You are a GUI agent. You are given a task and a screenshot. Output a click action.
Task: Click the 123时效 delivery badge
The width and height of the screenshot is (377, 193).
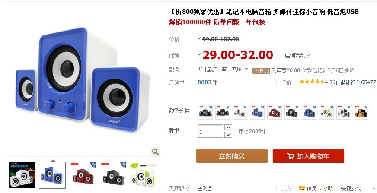pyautogui.click(x=261, y=71)
